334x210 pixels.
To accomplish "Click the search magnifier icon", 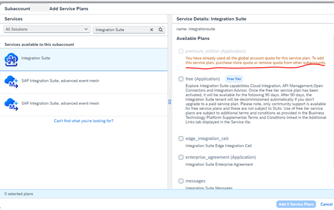I will [161, 30].
